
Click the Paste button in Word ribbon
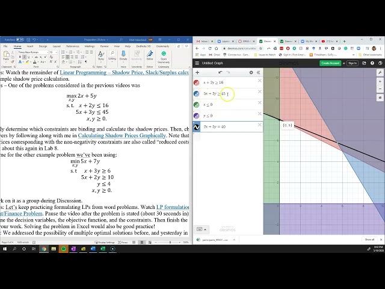point(6,56)
